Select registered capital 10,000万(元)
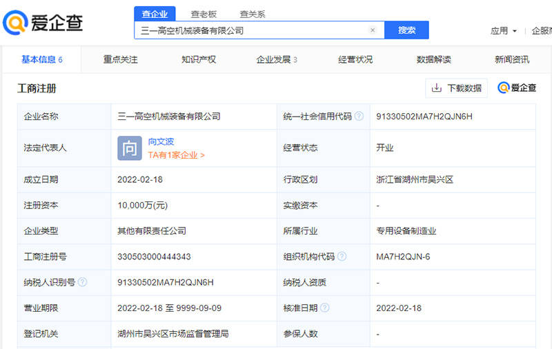 click(143, 206)
